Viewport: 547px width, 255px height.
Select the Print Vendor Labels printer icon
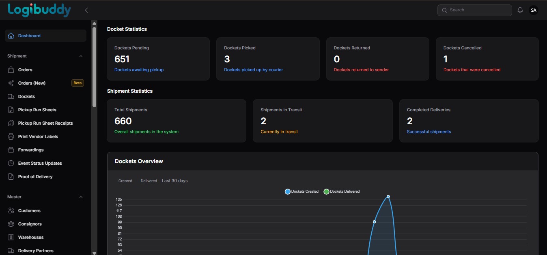pyautogui.click(x=11, y=136)
